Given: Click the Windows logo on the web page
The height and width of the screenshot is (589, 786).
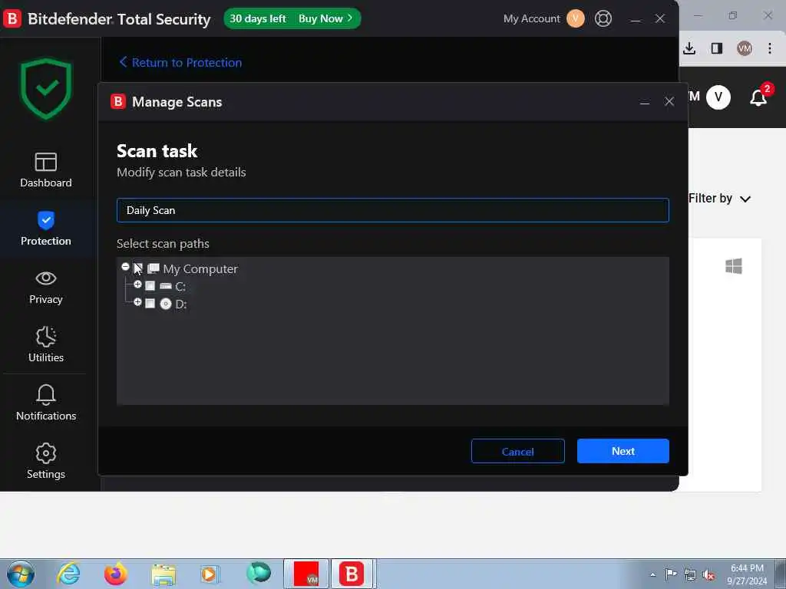Looking at the screenshot, I should (x=733, y=266).
